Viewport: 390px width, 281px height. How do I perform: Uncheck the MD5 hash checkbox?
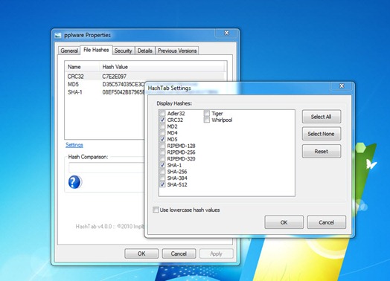(x=162, y=139)
